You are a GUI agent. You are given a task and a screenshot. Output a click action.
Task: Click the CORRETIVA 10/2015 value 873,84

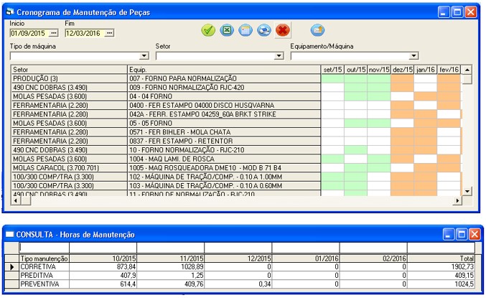[103, 267]
